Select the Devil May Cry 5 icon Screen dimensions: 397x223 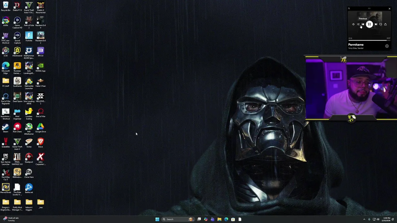(x=6, y=175)
